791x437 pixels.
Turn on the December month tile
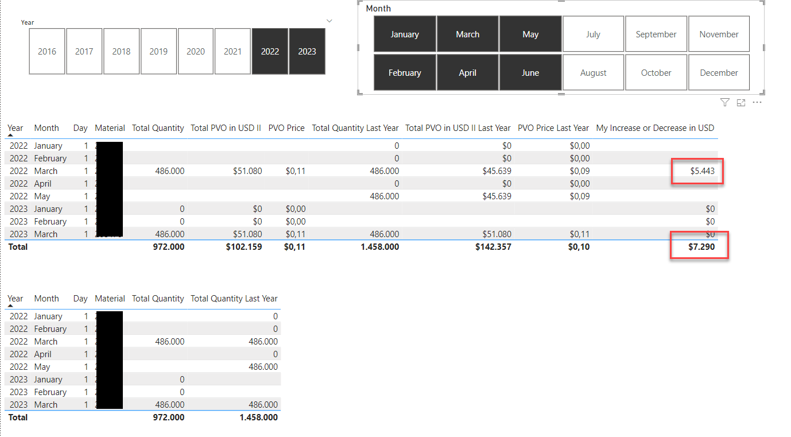(719, 73)
